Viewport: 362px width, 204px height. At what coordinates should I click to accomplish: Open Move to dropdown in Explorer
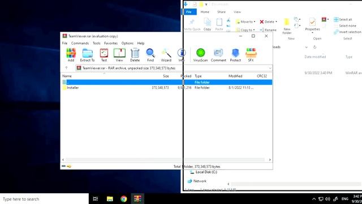[245, 22]
